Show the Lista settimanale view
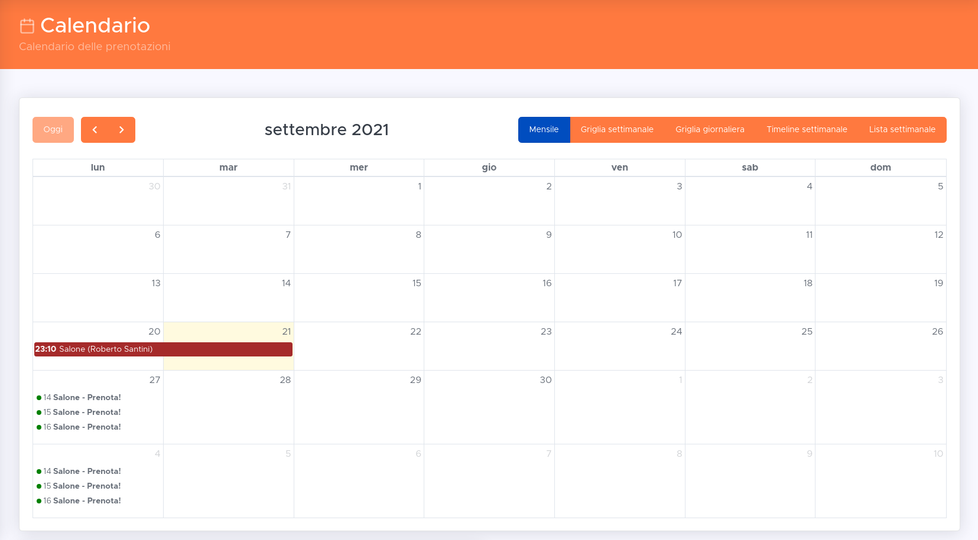 point(902,130)
